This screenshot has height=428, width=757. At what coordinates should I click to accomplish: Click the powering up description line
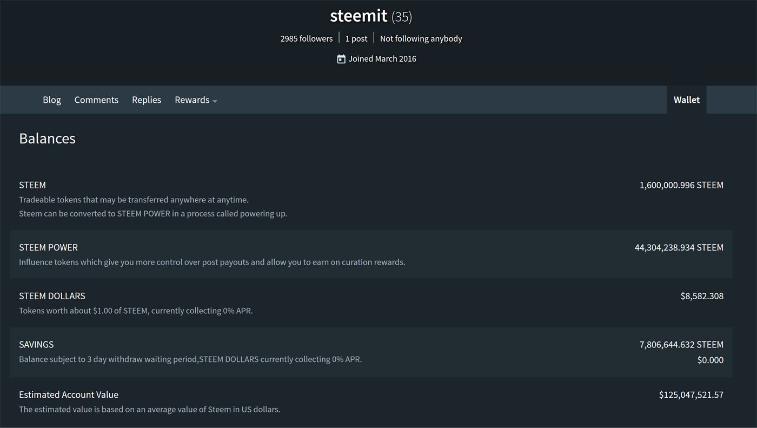(153, 213)
